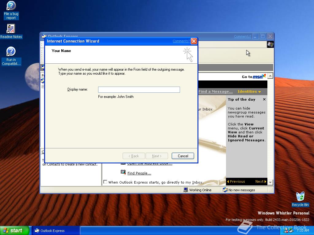Click the scroll up arrow in Outlook Express
Viewport: 314px width, 235px height.
coord(270,76)
